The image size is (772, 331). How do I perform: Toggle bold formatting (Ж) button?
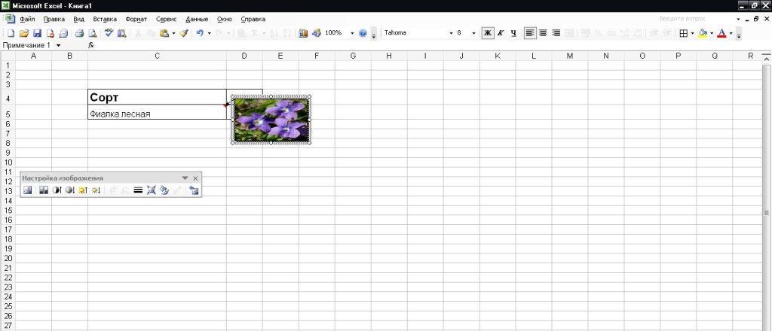(487, 33)
